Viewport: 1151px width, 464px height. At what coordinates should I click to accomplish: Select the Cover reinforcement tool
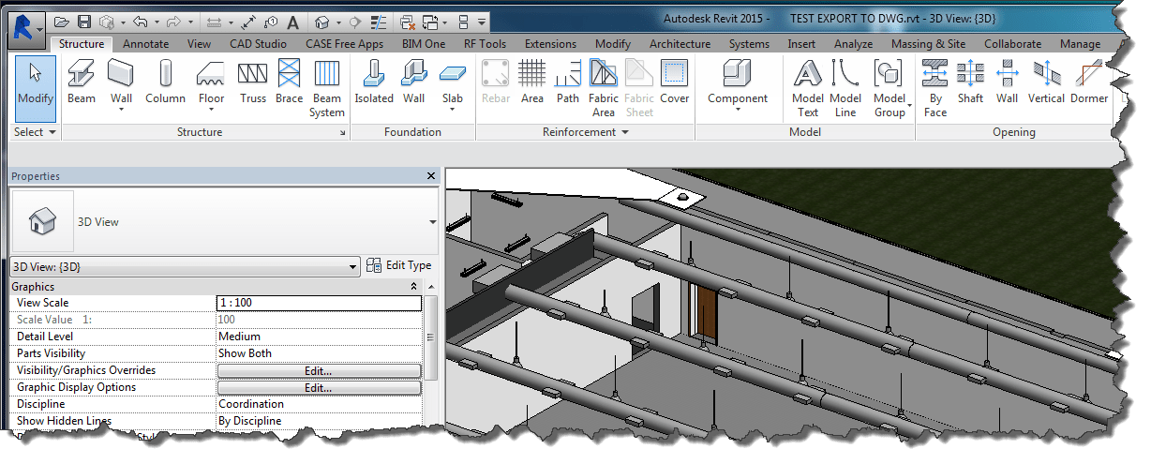675,82
